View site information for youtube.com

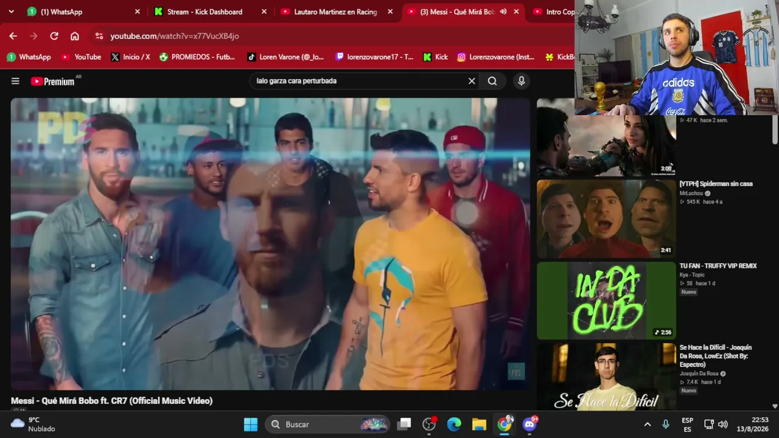(x=100, y=36)
